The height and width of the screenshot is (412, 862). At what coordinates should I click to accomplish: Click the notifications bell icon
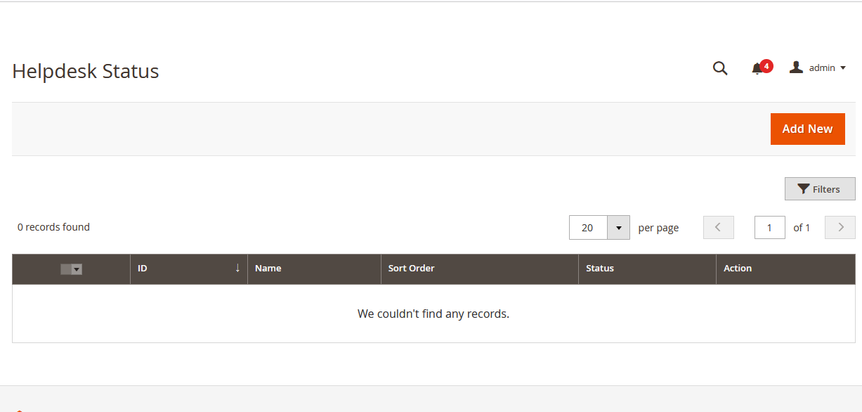pos(757,69)
